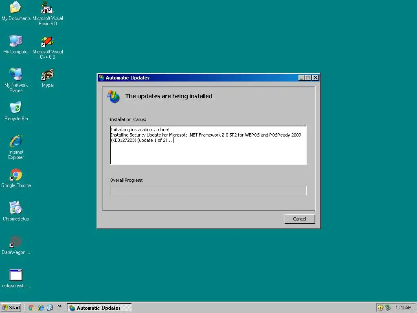The image size is (417, 313).
Task: Cancel the update installation
Action: click(300, 219)
